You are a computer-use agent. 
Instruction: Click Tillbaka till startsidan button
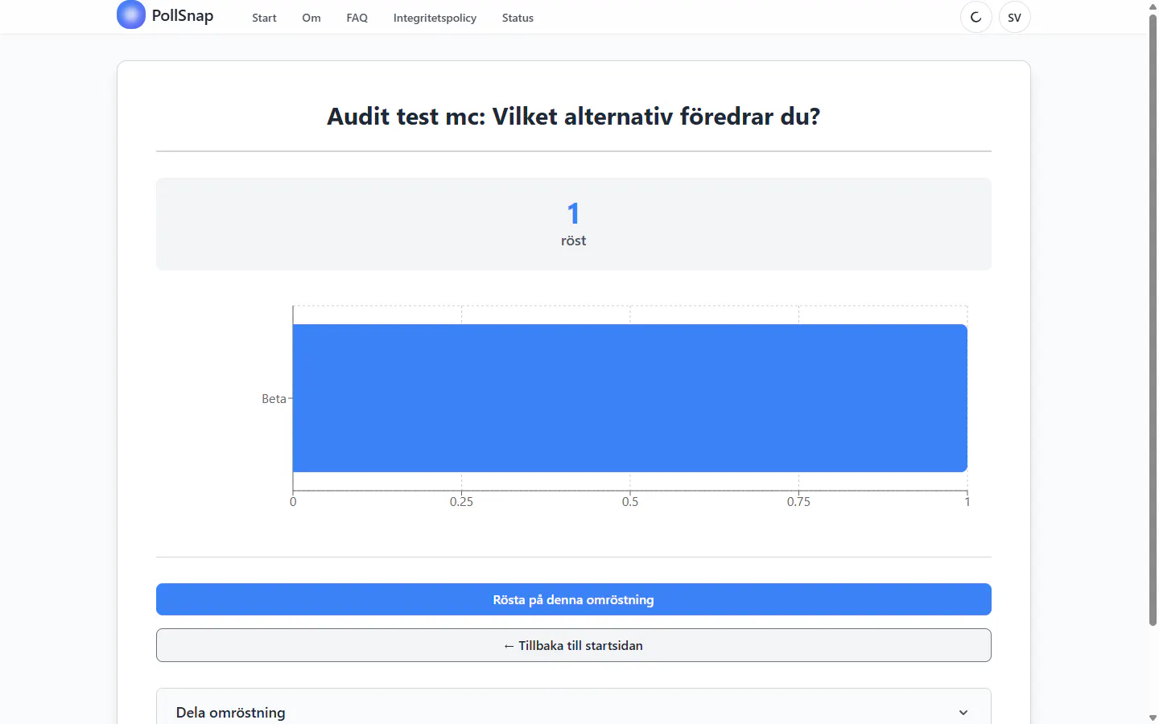click(574, 645)
